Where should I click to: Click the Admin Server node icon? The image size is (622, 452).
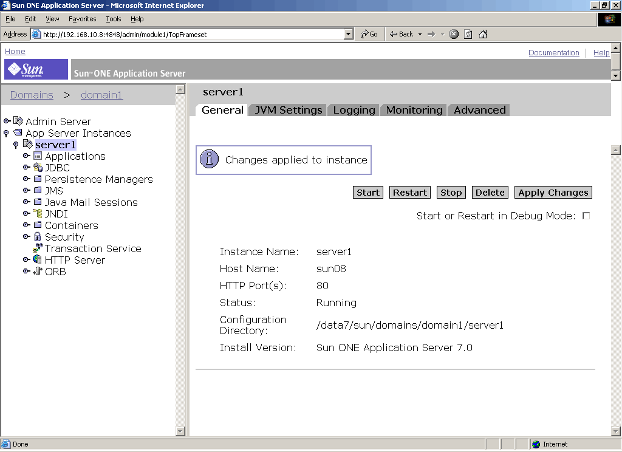[18, 121]
